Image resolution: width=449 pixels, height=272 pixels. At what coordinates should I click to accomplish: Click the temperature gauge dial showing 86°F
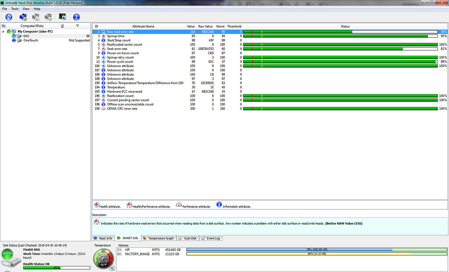point(104,259)
